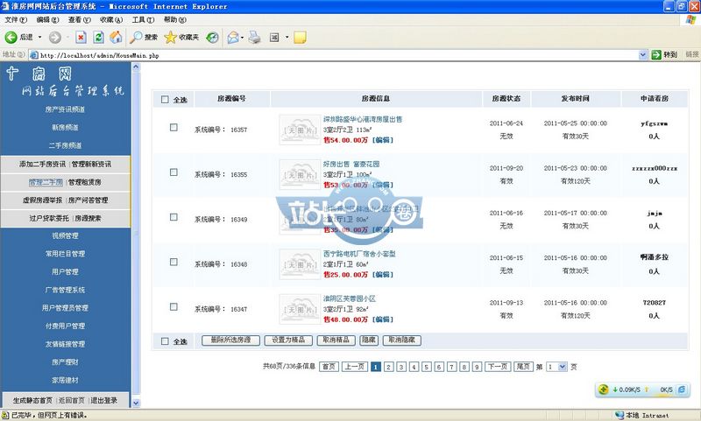This screenshot has width=701, height=421.
Task: Open the 查看(V) menu
Action: [79, 19]
